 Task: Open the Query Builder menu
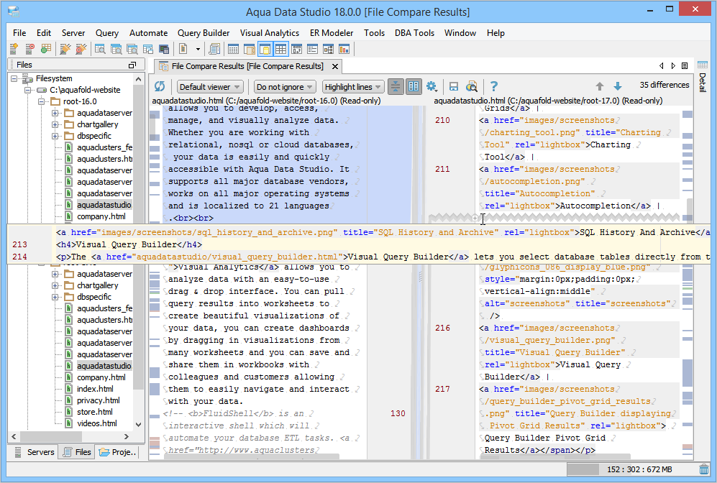click(x=204, y=33)
